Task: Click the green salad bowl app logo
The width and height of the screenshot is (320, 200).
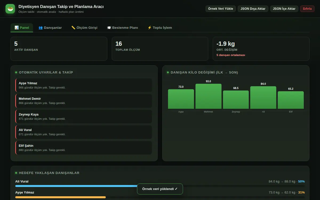Action: (x=10, y=9)
